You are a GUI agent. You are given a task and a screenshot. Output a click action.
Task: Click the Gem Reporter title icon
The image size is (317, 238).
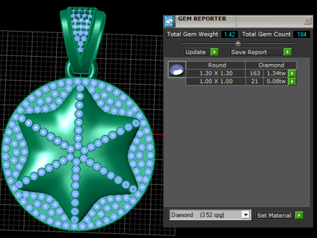169,21
